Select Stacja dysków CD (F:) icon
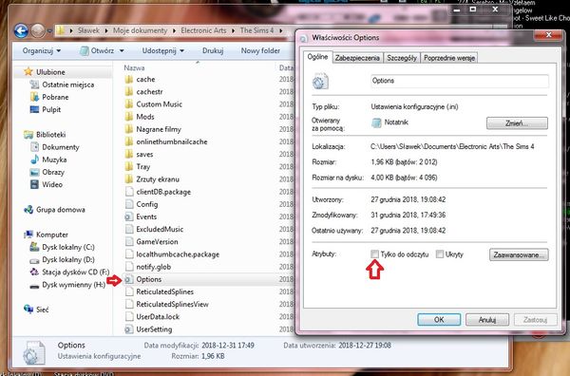 [x=34, y=273]
